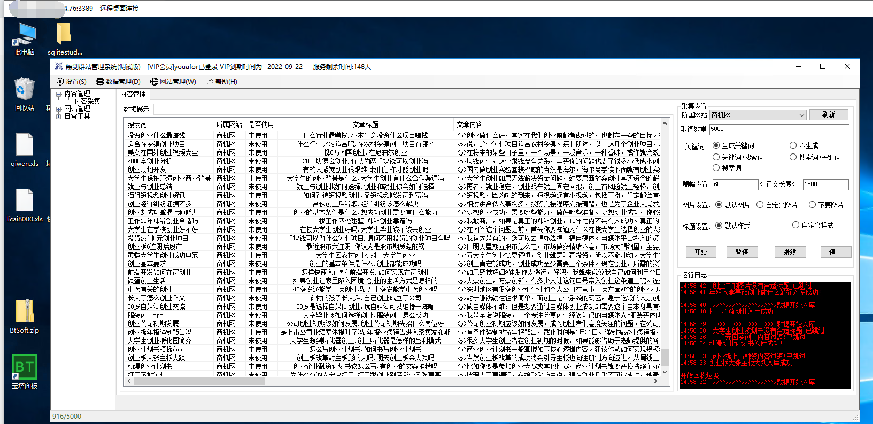
Task: Click the 数据管理 database icon
Action: pyautogui.click(x=100, y=81)
